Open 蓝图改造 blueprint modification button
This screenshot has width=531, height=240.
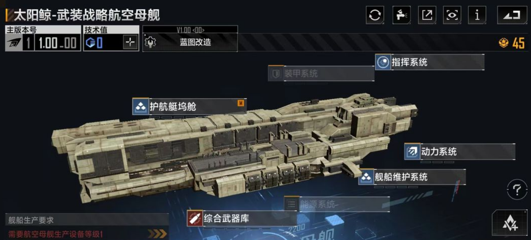pos(190,42)
